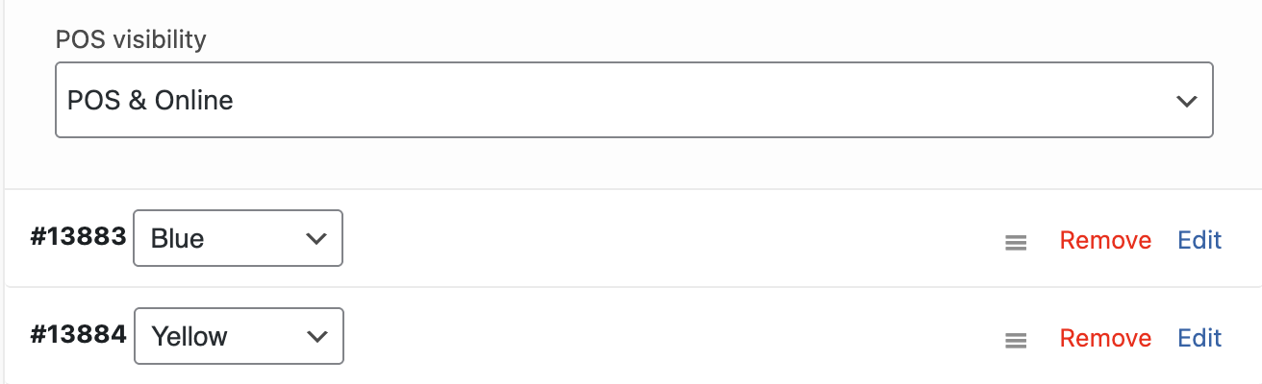This screenshot has height=384, width=1262.
Task: Click the 'Blue' text in the variation selector
Action: click(178, 239)
